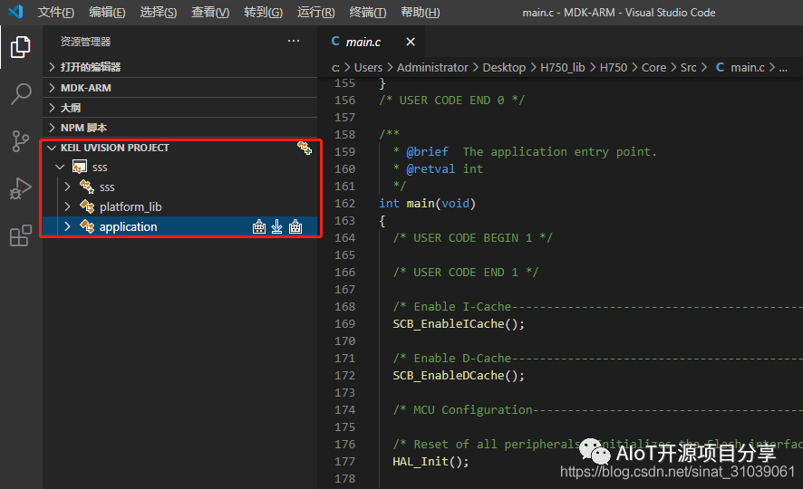Expand the 打开的编辑器 section

point(52,66)
